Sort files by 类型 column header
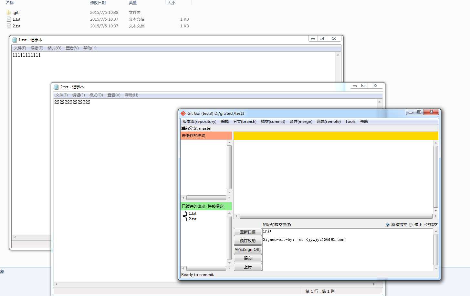This screenshot has width=470, height=296. click(133, 3)
